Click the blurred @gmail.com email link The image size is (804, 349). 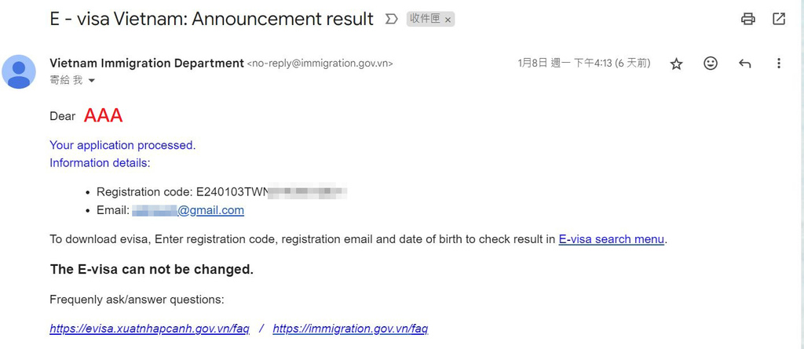pyautogui.click(x=188, y=210)
